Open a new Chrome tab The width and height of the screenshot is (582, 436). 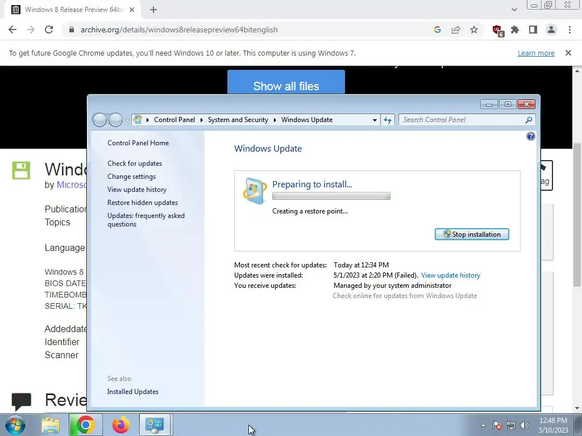(153, 10)
